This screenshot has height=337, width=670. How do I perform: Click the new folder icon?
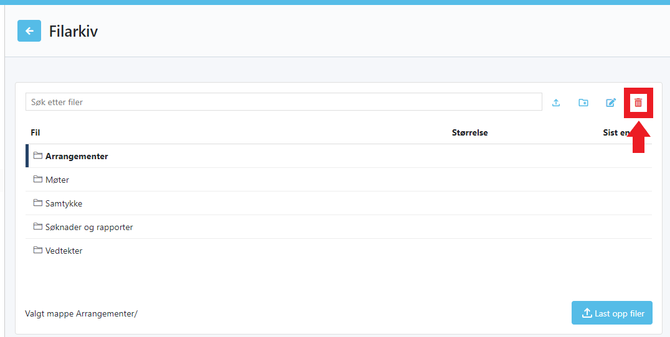coord(583,103)
